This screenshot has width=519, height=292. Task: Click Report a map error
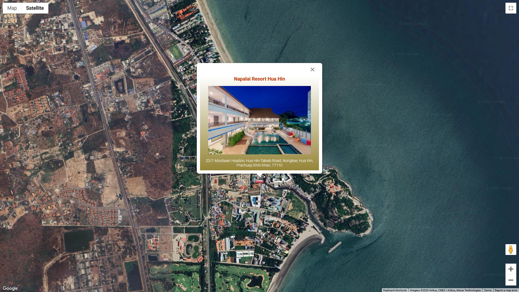click(x=506, y=290)
